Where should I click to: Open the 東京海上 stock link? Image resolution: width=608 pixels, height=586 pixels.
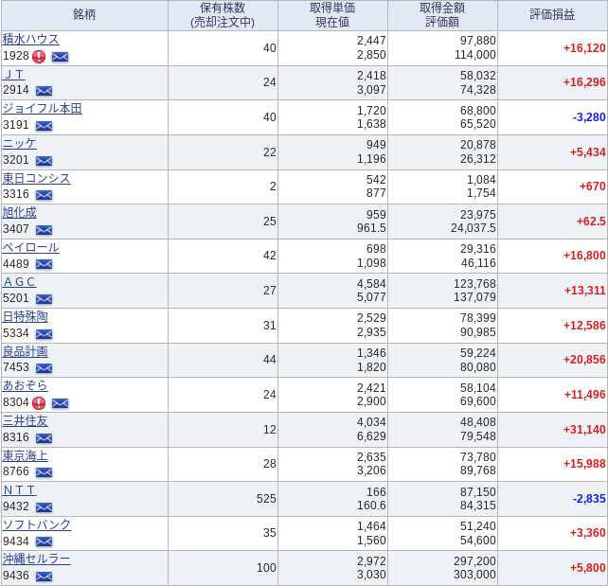point(26,455)
